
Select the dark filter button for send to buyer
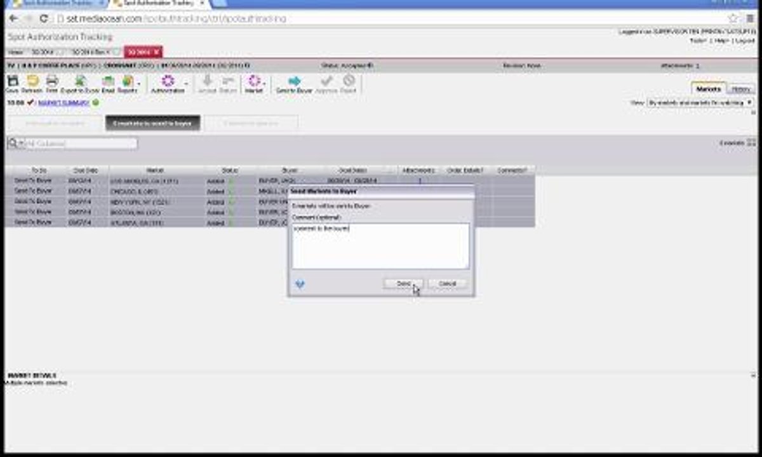pos(152,123)
